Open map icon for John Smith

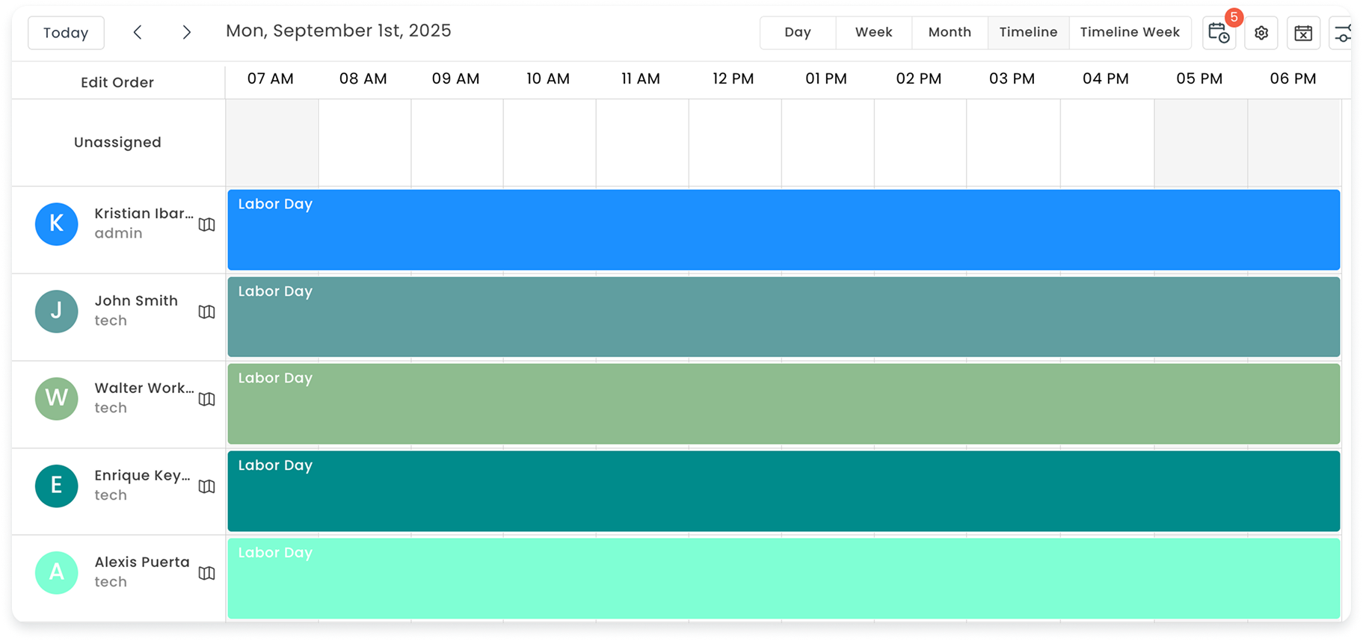[207, 312]
